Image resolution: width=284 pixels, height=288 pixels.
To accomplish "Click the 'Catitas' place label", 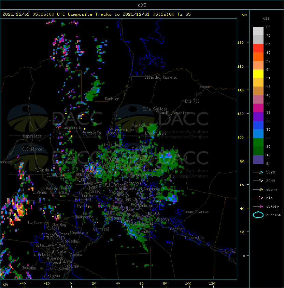I will coord(177,229).
